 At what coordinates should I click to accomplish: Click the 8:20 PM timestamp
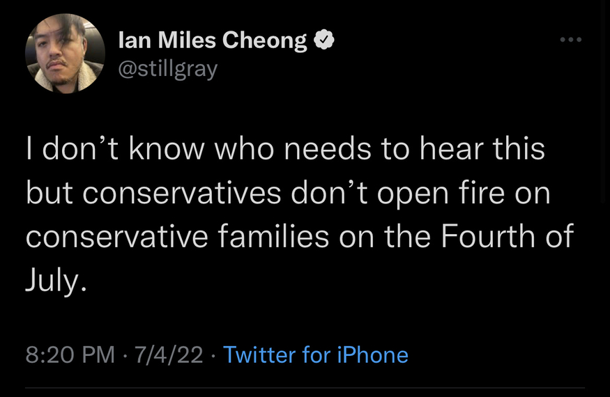[x=70, y=355]
